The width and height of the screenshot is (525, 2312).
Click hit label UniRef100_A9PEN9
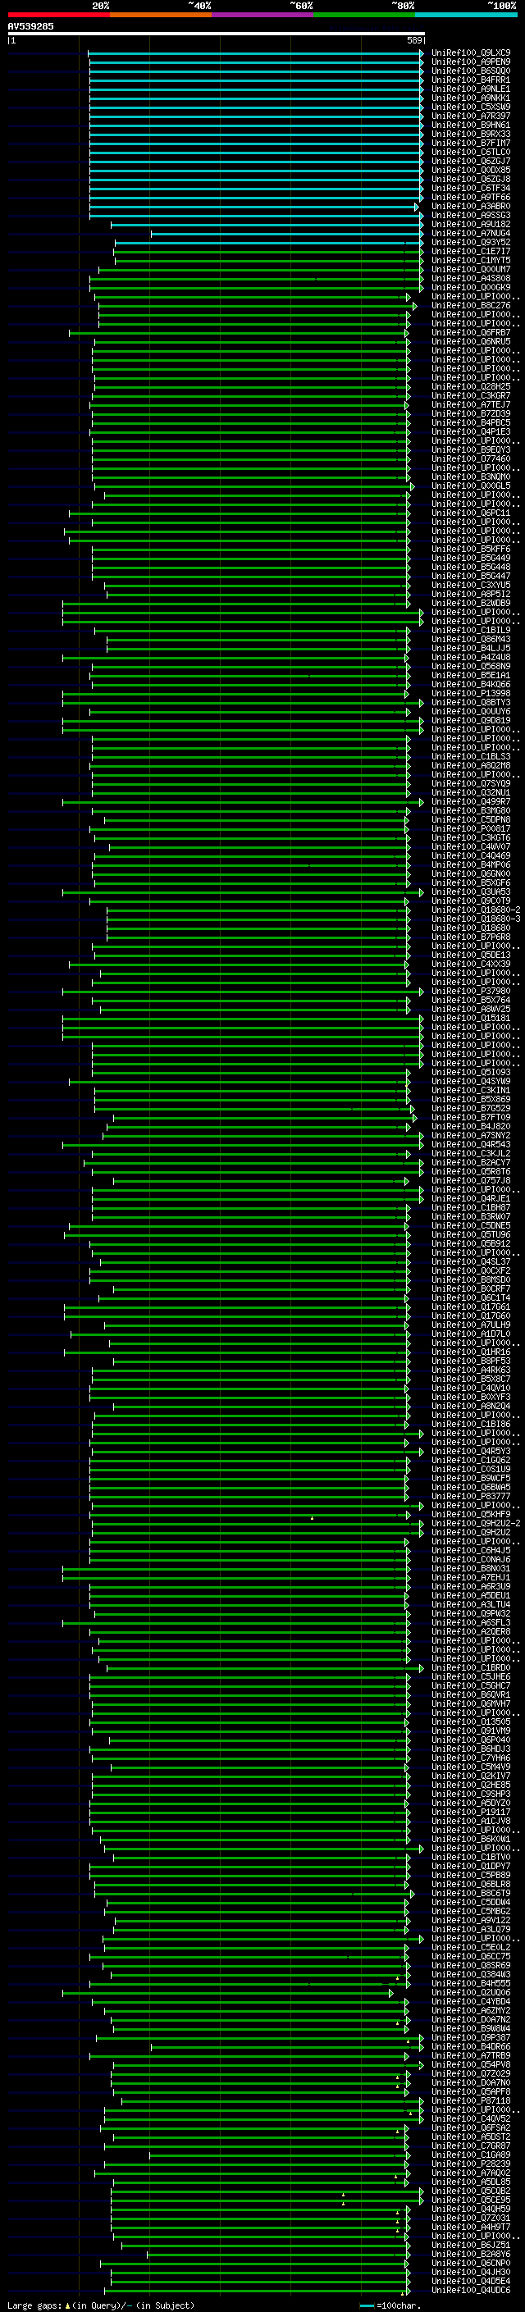471,62
